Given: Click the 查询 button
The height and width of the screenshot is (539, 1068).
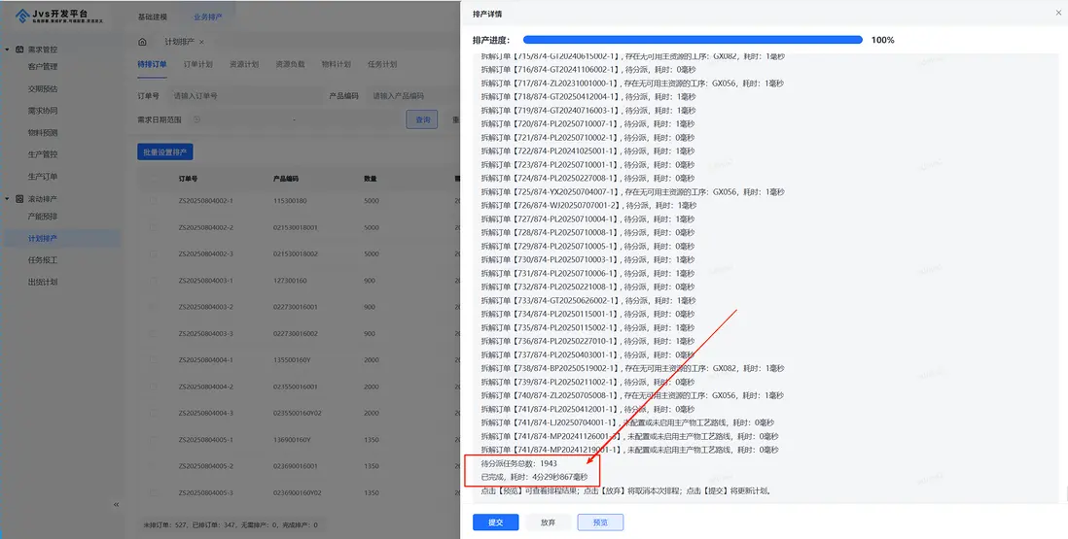Looking at the screenshot, I should (x=422, y=119).
